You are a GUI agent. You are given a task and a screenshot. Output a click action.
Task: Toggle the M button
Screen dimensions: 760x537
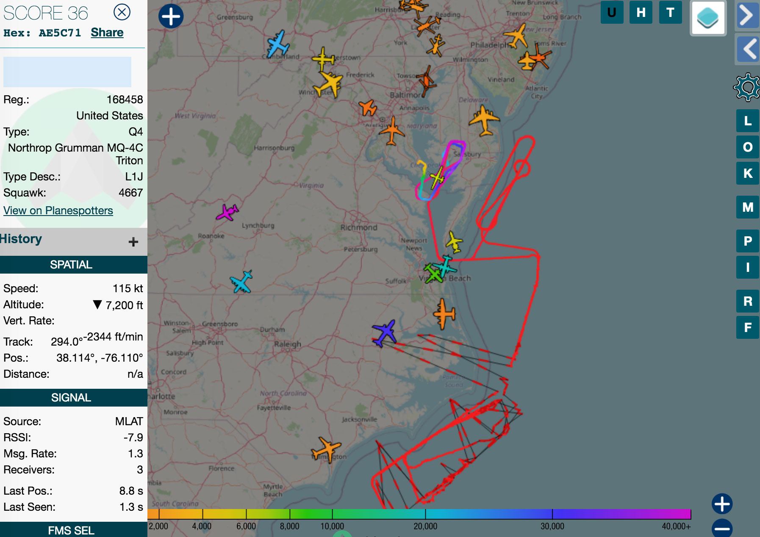[x=748, y=207]
